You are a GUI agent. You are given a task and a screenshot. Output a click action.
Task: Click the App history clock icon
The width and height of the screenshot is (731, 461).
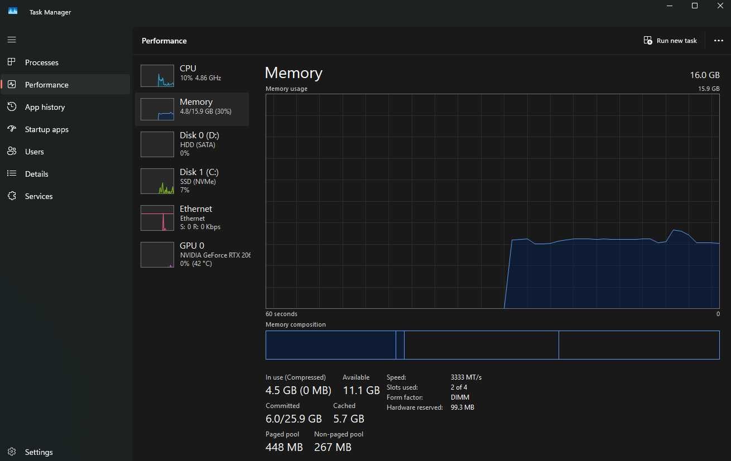12,106
